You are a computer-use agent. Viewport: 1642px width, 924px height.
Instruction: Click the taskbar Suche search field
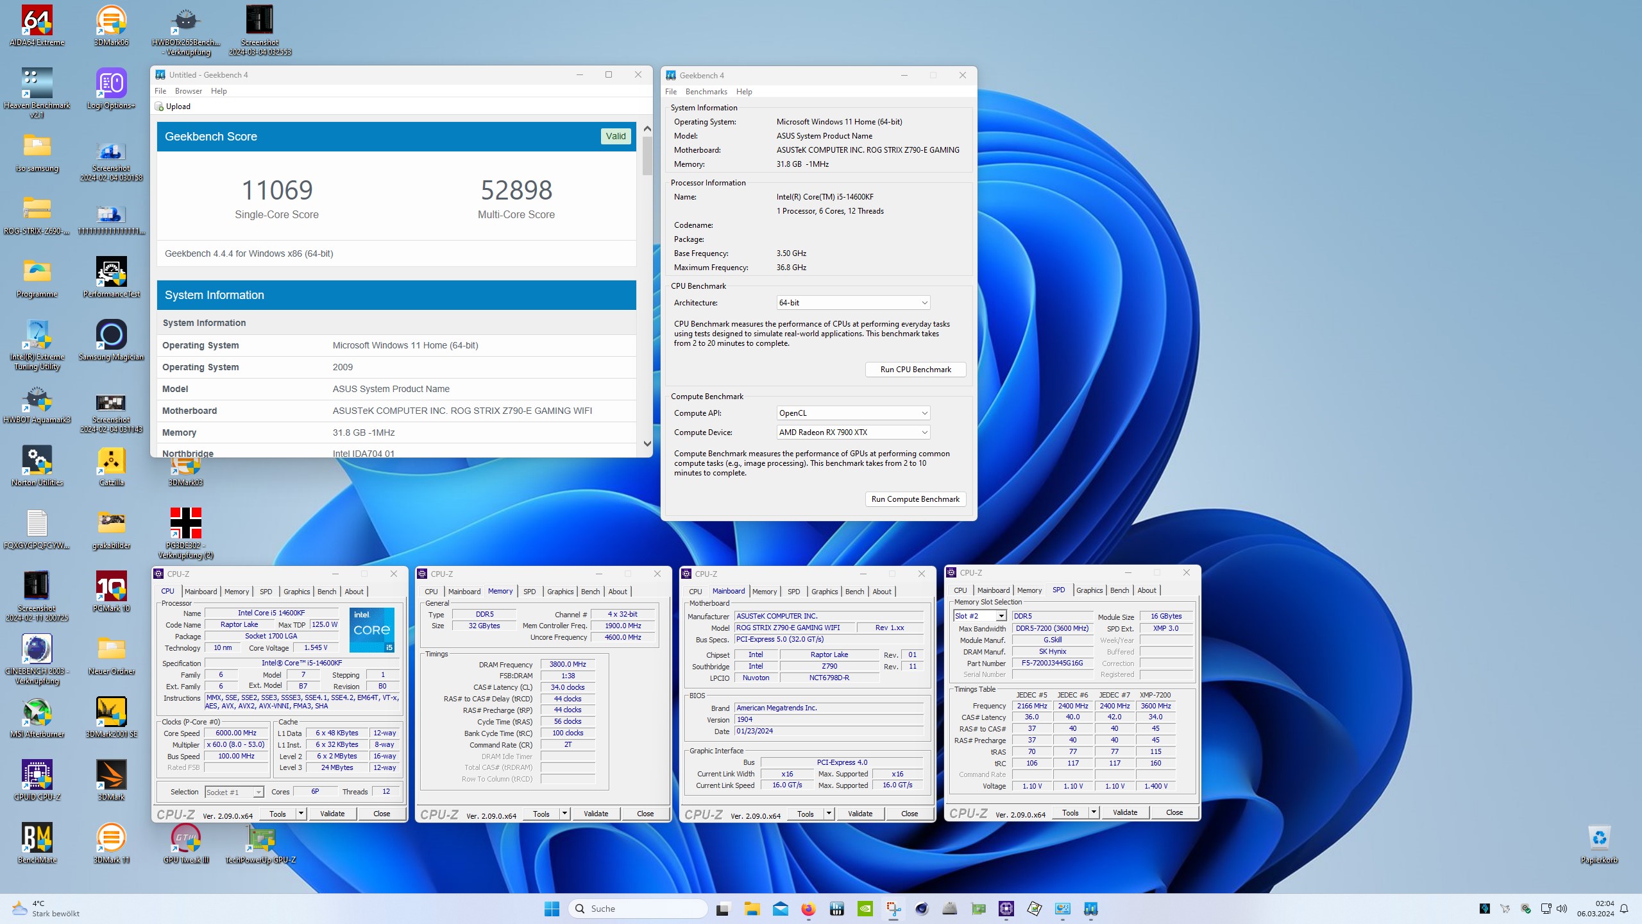pyautogui.click(x=638, y=909)
